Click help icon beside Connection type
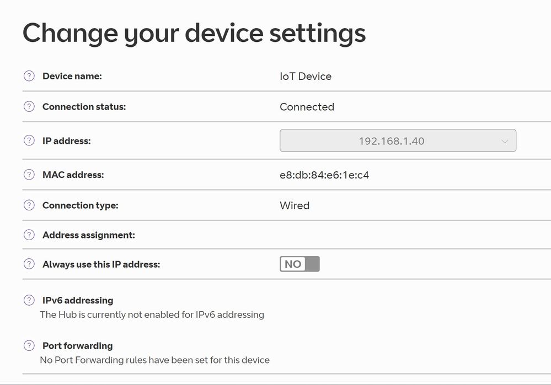 coord(29,205)
